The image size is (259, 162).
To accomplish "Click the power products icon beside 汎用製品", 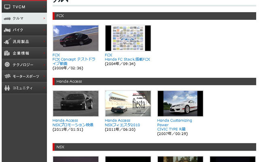I will tap(7, 41).
